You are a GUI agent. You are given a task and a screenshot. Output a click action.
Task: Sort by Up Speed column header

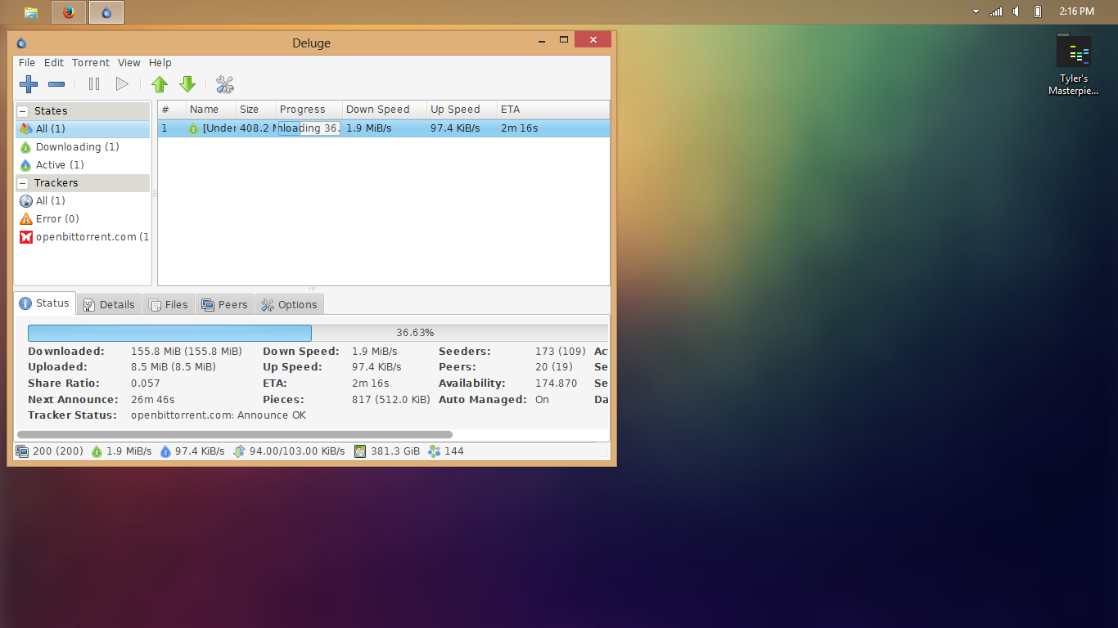(462, 110)
